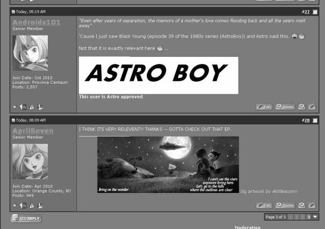Click the Add Reply button
Image resolution: width=325 pixels, height=229 pixels.
(26, 218)
